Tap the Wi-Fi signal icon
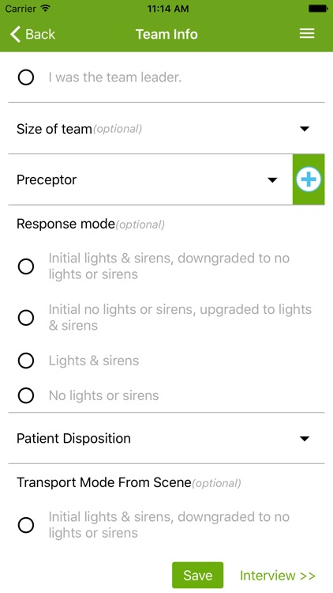 coord(45,9)
